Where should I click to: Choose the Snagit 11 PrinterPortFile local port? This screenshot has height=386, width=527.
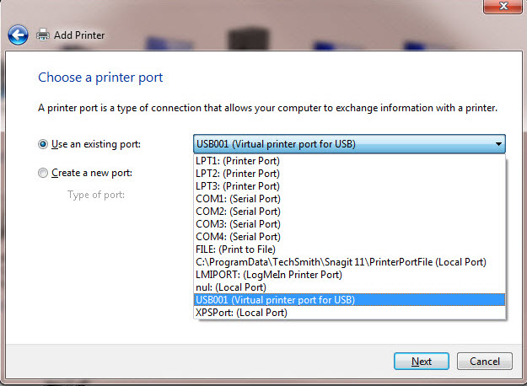coord(350,262)
